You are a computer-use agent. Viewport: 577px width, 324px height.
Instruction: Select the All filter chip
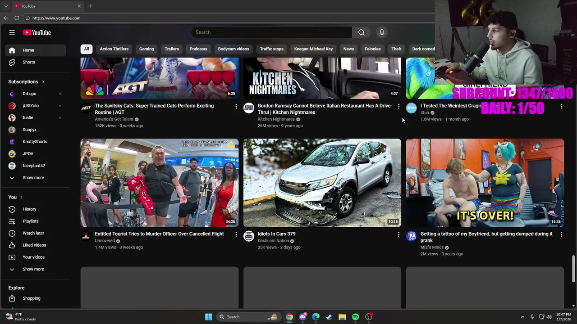click(87, 49)
